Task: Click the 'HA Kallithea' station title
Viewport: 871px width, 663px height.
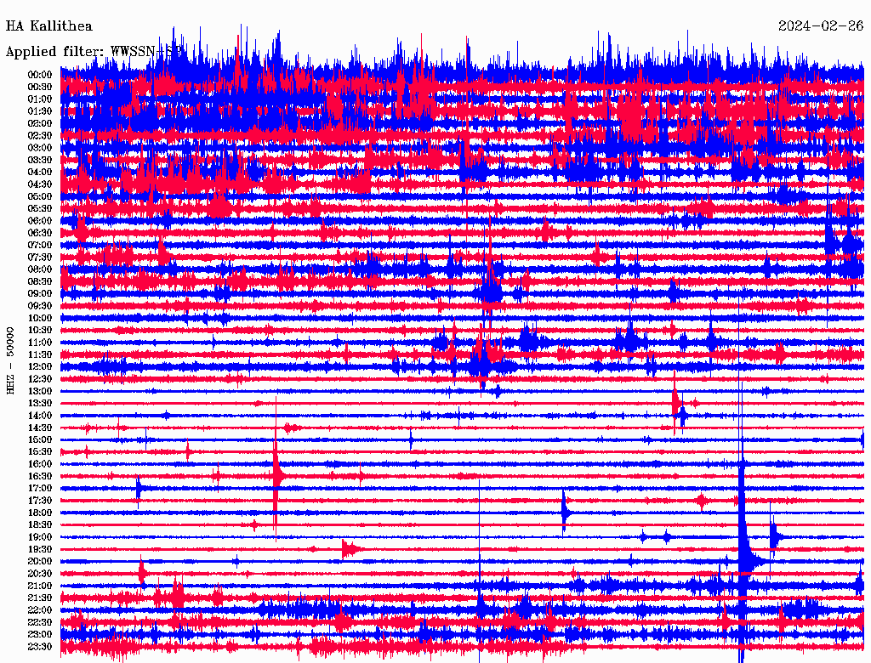Action: point(48,26)
